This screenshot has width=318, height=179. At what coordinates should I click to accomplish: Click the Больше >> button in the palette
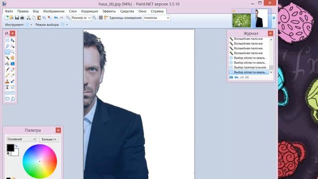[49, 139]
